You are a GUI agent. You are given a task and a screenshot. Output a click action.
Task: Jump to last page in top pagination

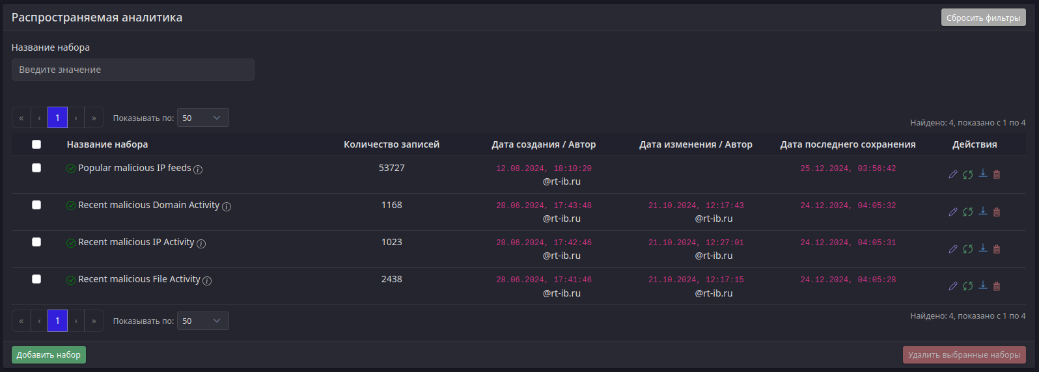[94, 118]
